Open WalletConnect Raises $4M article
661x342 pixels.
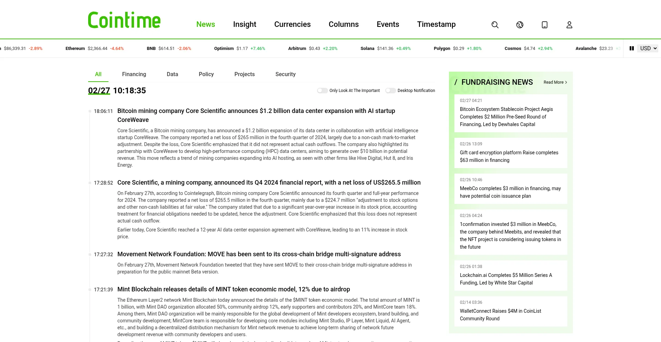coord(511,311)
